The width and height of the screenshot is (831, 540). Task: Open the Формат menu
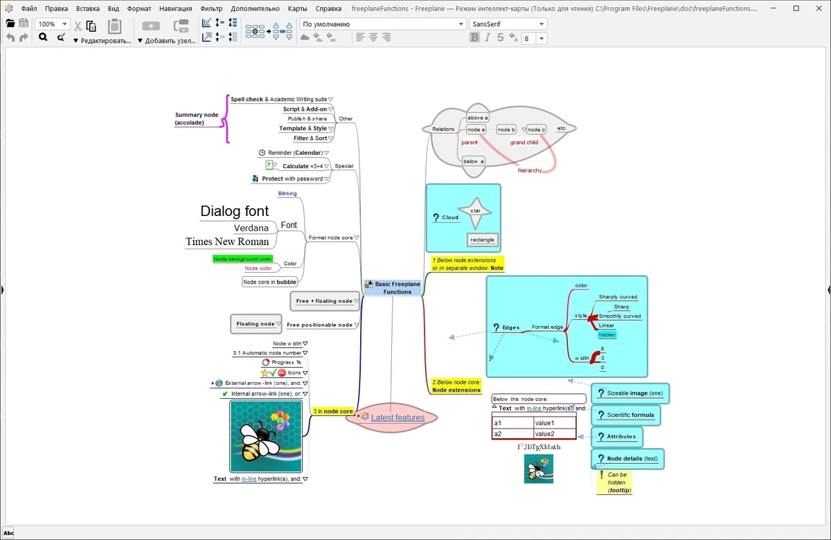pyautogui.click(x=139, y=9)
